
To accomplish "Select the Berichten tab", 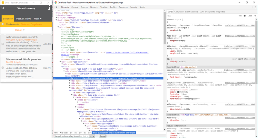I will tap(8, 19).
